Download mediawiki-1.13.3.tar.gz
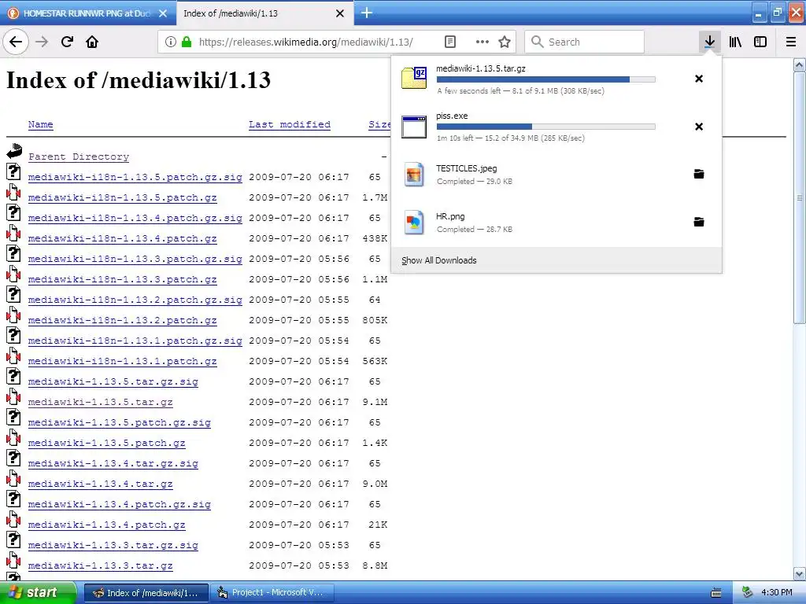 [x=100, y=566]
